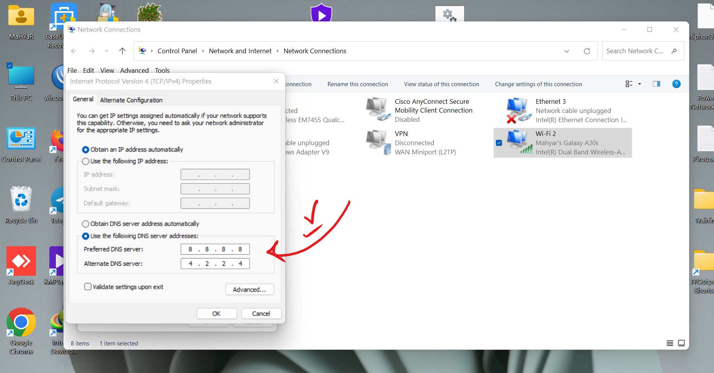
Task: Close the IPv4 Properties dialog
Action: 276,81
